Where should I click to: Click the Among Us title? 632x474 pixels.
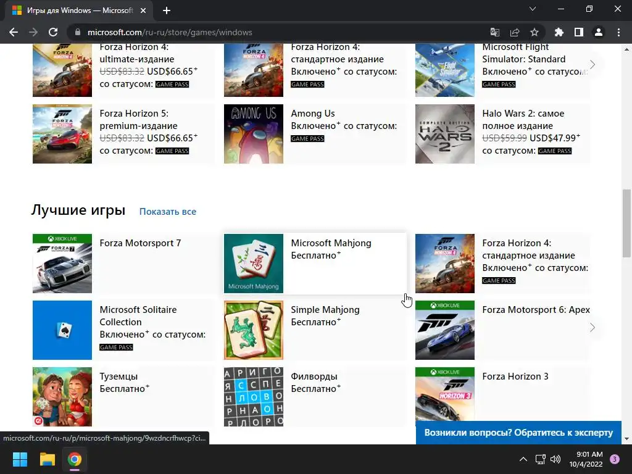click(313, 114)
